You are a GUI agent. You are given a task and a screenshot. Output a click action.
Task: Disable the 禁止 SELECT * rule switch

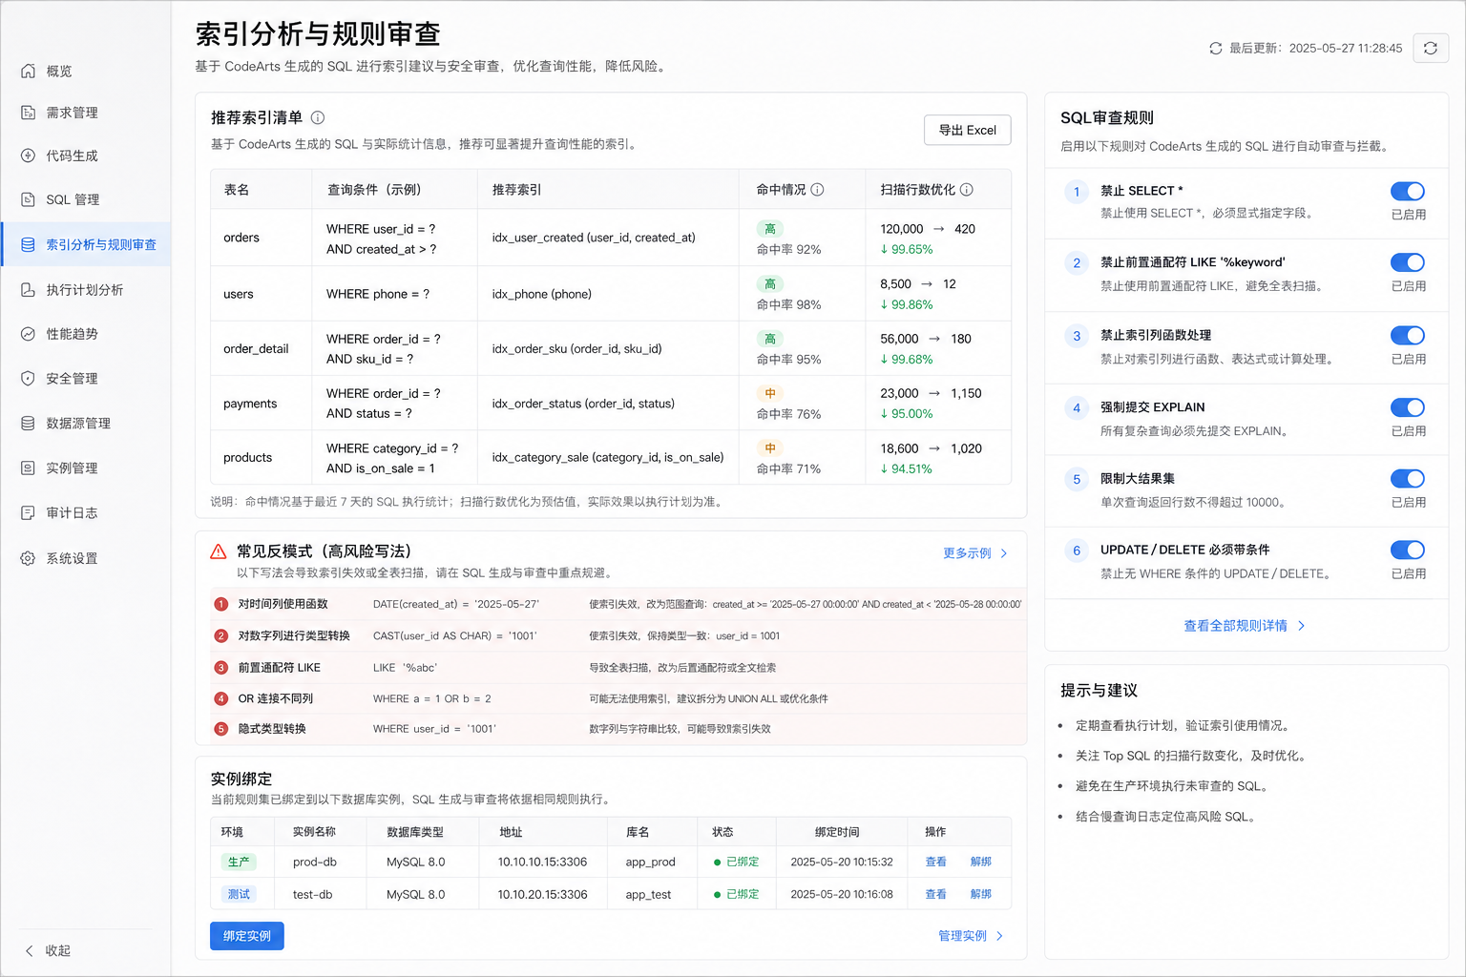(x=1408, y=191)
